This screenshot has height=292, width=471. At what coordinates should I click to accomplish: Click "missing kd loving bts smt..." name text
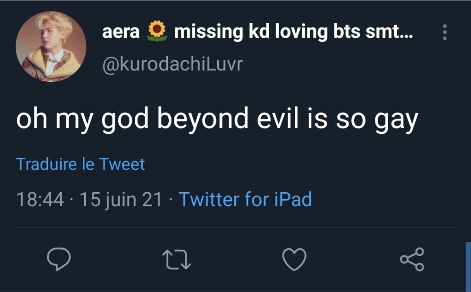(x=293, y=32)
